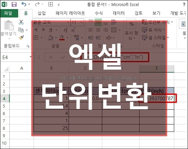The image size is (188, 149).
Task: Undo the last action
Action: pos(24,4)
